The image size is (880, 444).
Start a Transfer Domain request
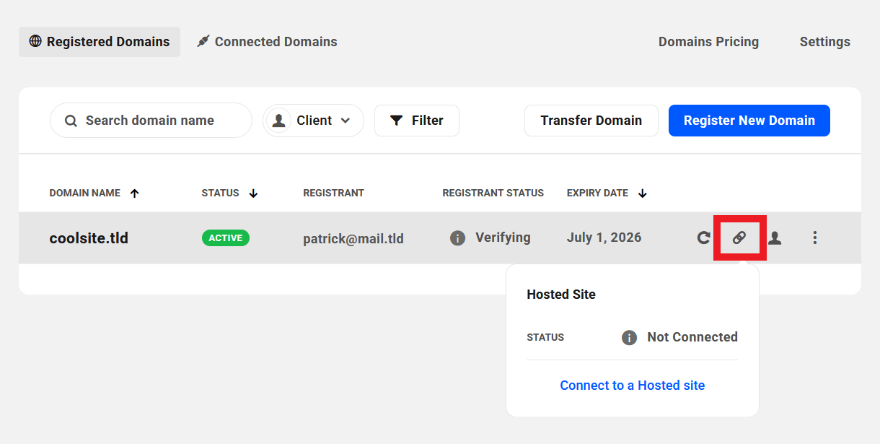click(591, 121)
